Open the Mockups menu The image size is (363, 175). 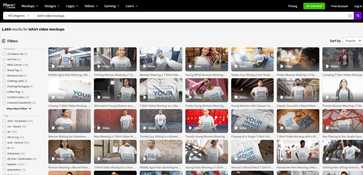click(x=30, y=6)
